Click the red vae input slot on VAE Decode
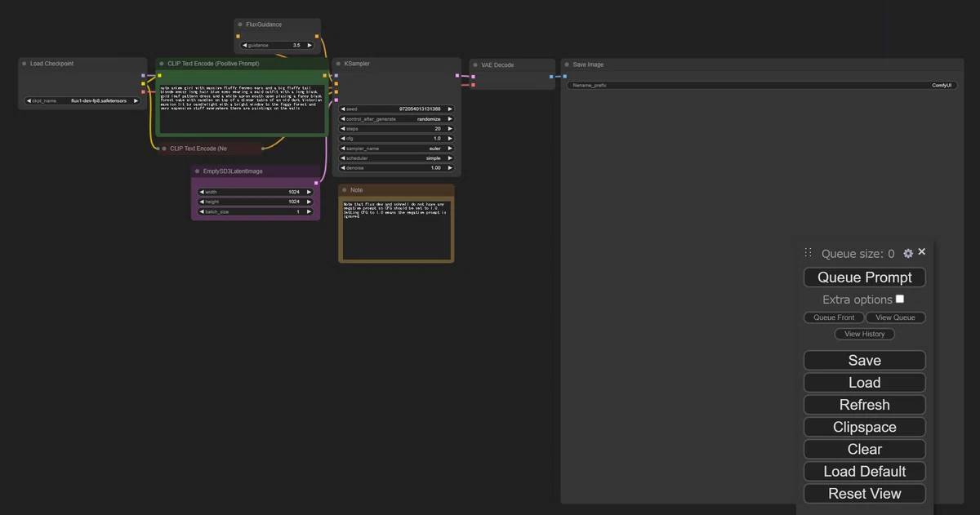Viewport: 980px width, 515px height. click(473, 84)
